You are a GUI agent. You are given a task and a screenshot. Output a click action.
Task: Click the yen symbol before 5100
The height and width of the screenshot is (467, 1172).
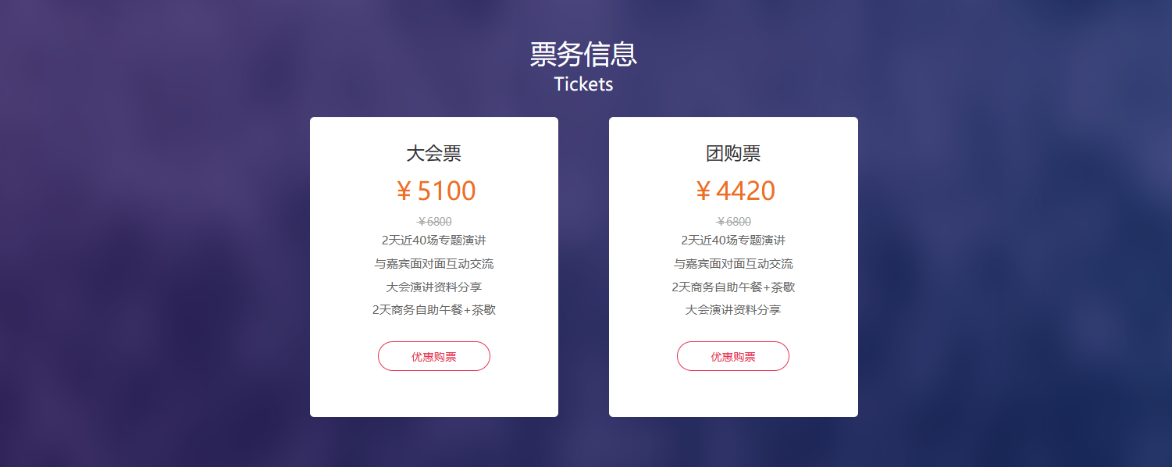coord(404,191)
